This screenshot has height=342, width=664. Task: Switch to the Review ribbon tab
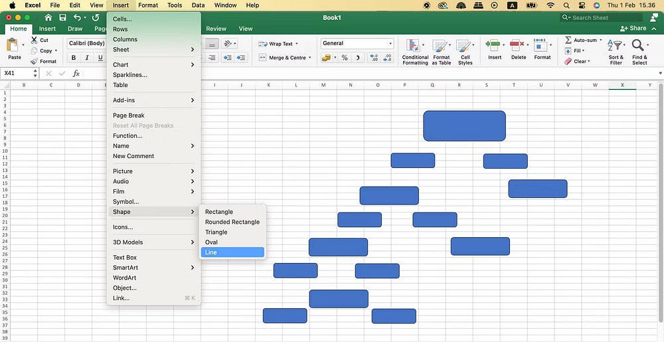coord(216,29)
